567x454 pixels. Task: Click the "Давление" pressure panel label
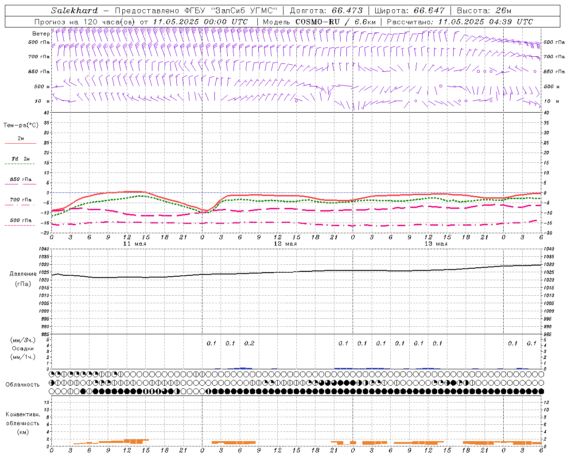23,274
